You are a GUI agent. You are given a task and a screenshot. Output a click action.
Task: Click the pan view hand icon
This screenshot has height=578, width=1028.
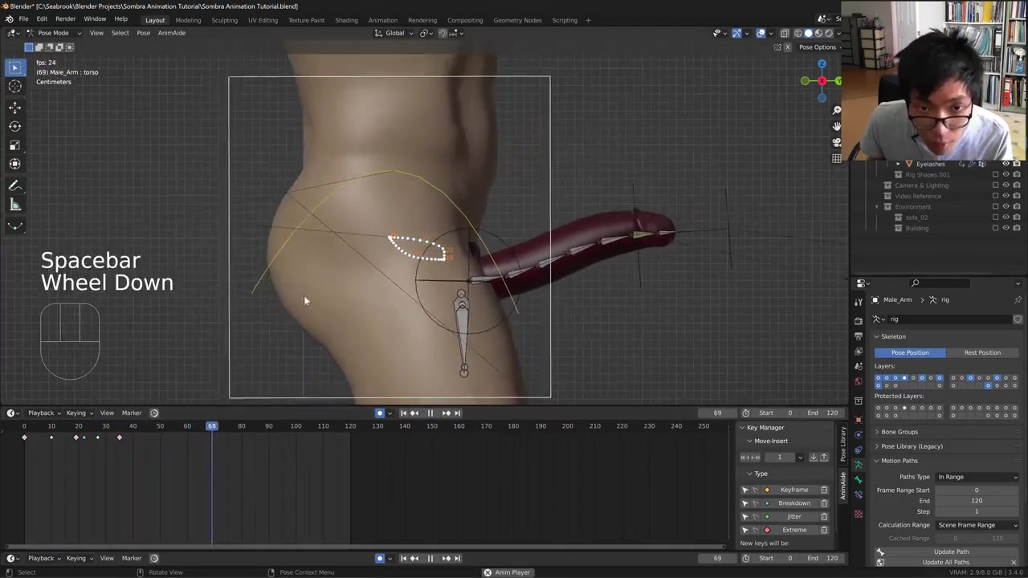[836, 126]
